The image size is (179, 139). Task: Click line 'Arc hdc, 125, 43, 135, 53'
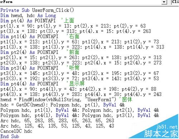click(57, 126)
